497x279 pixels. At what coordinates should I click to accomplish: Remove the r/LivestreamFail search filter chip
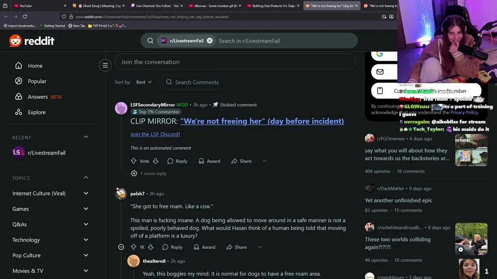tap(210, 41)
